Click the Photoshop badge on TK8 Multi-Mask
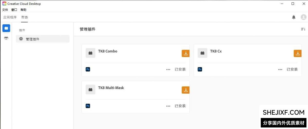 (88, 106)
